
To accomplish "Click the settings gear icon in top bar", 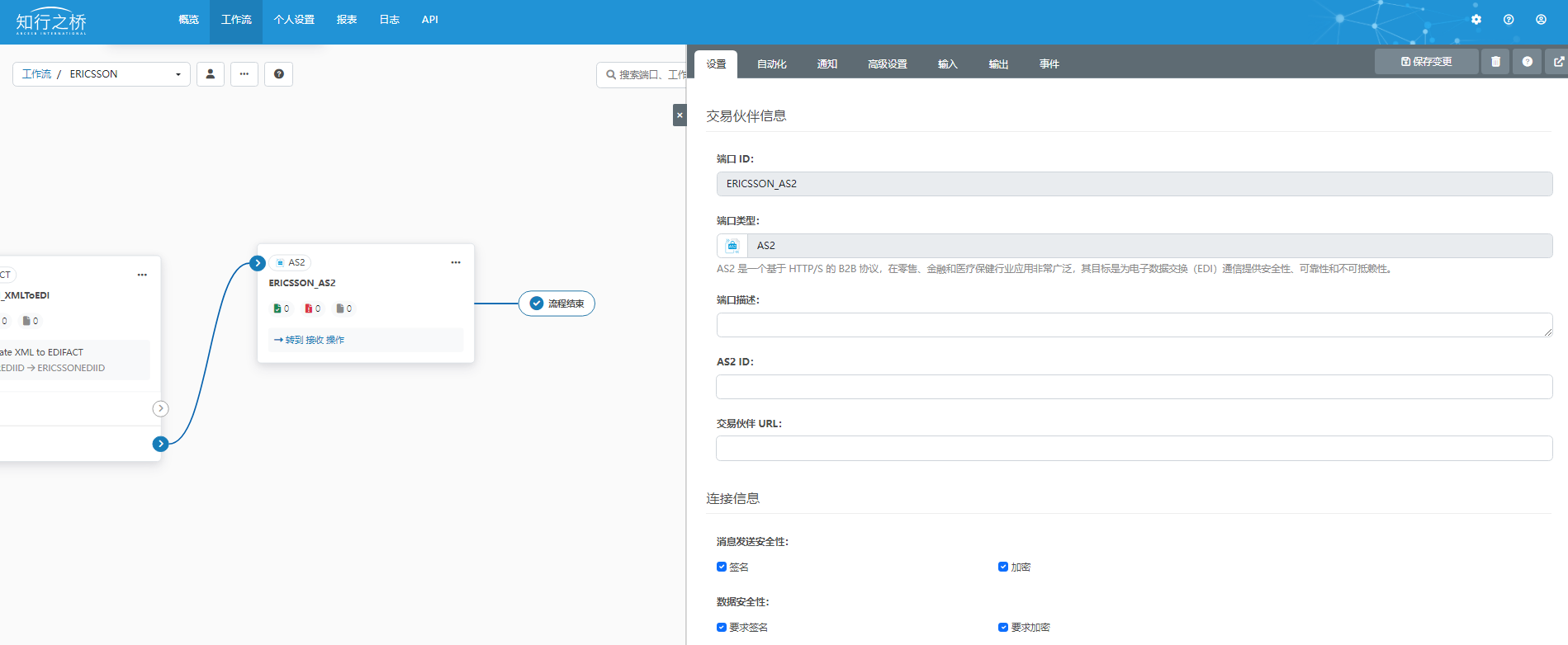I will tap(1476, 20).
